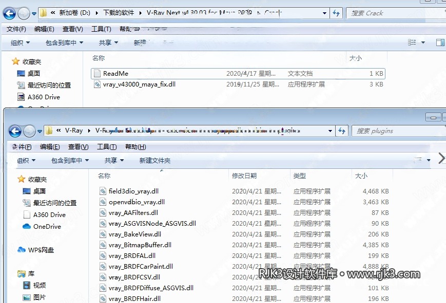Select vray_AAFilters.dll file name
The image size is (446, 303).
[x=133, y=212]
